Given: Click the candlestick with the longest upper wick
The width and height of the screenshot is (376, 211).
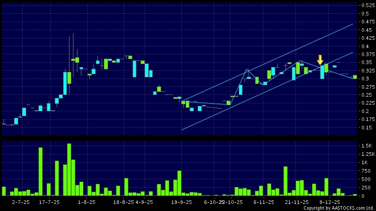Looking at the screenshot, I should coord(73,59).
